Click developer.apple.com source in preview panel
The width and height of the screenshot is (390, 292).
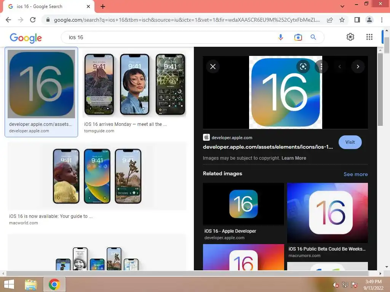pos(232,138)
